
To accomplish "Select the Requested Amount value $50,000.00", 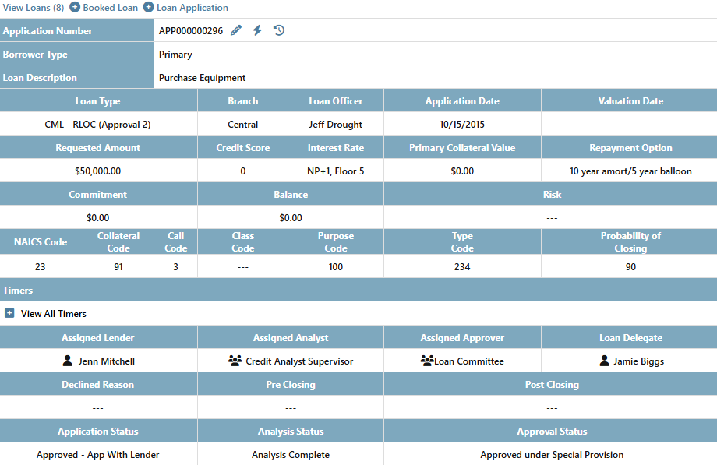I will pyautogui.click(x=97, y=171).
